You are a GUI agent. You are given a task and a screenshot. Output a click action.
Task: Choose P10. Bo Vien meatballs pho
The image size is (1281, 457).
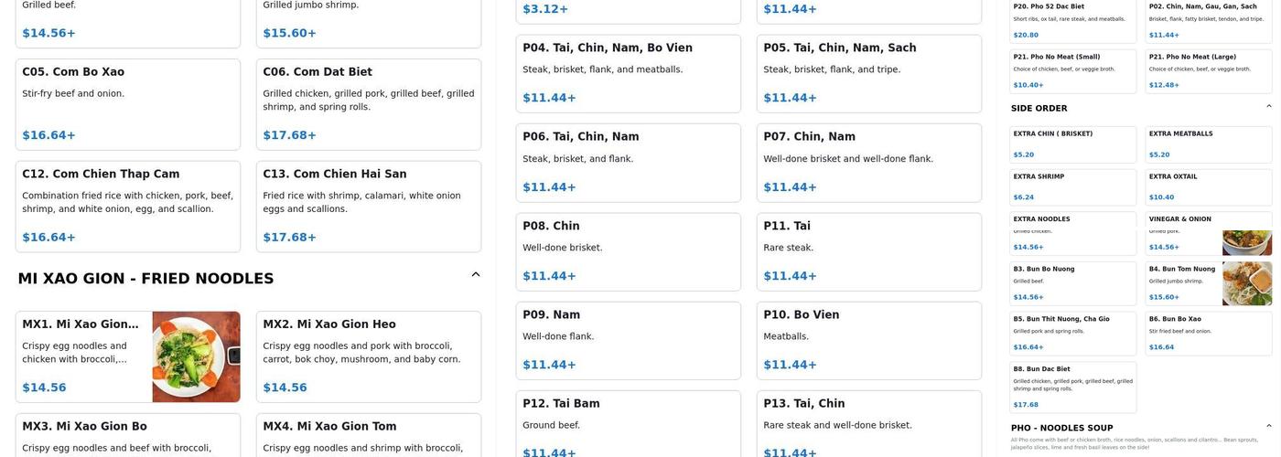(868, 340)
